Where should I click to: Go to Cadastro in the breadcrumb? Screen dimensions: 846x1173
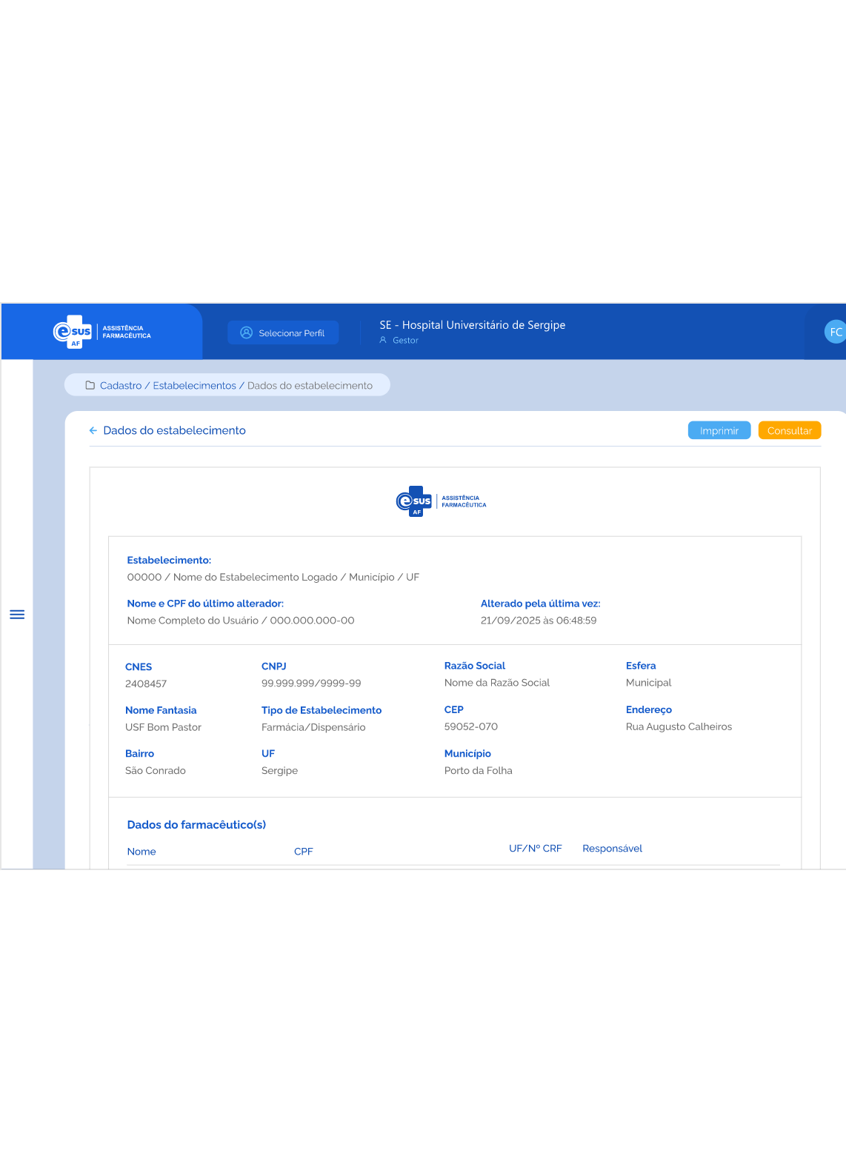(121, 385)
